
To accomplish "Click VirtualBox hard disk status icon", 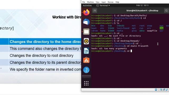I will [156, 90].
